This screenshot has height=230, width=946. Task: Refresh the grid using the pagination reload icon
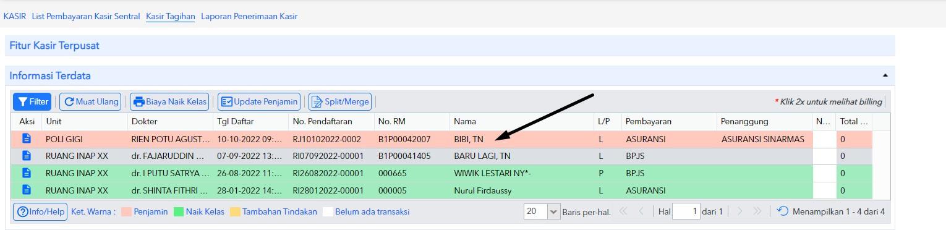point(783,211)
